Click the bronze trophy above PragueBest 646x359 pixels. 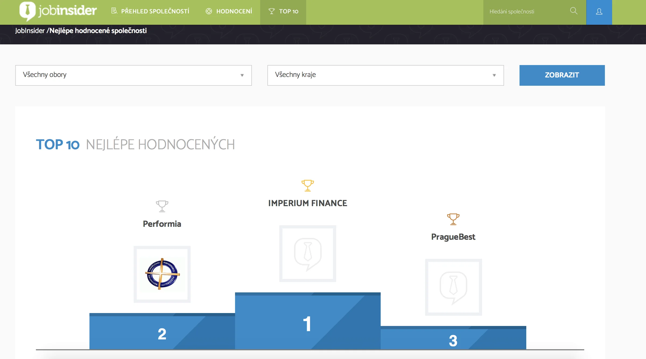453,219
